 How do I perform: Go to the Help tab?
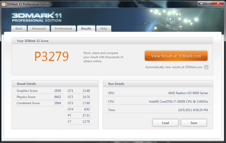104,29
